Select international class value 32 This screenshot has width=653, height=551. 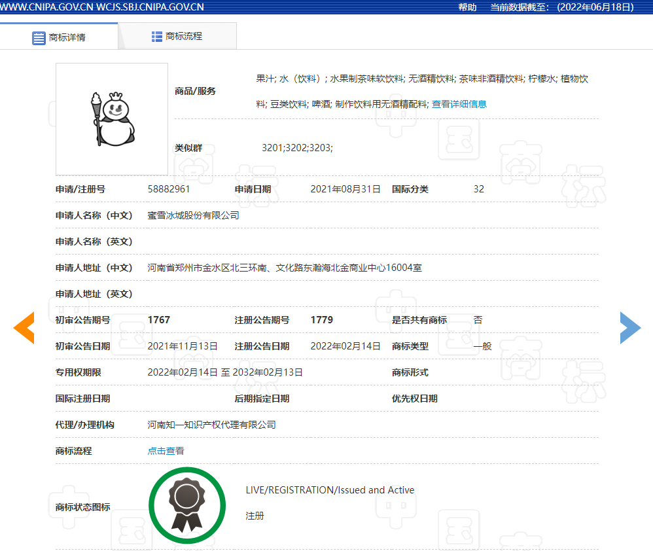pyautogui.click(x=479, y=189)
